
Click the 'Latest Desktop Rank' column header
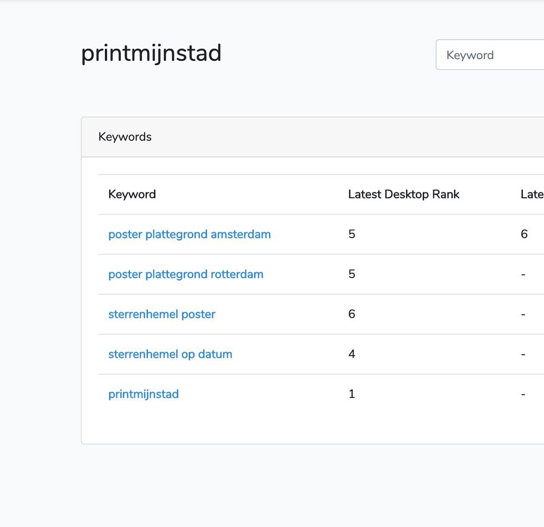click(x=404, y=194)
